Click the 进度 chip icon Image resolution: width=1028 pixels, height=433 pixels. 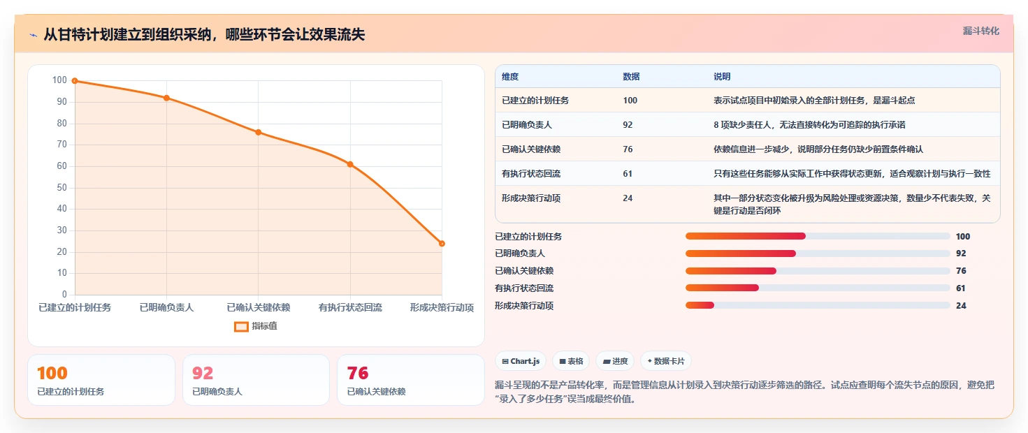607,361
